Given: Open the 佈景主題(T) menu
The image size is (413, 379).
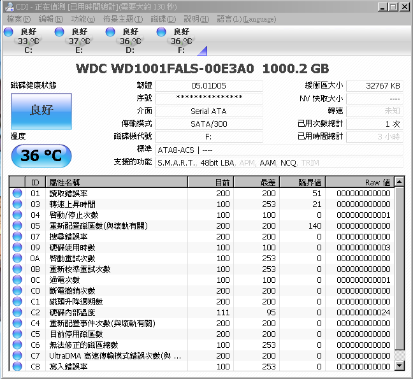Looking at the screenshot, I should [x=123, y=19].
